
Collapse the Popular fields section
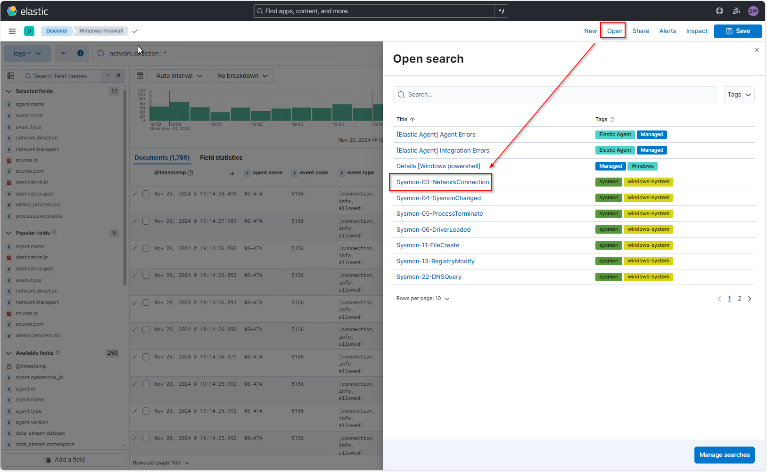click(8, 233)
